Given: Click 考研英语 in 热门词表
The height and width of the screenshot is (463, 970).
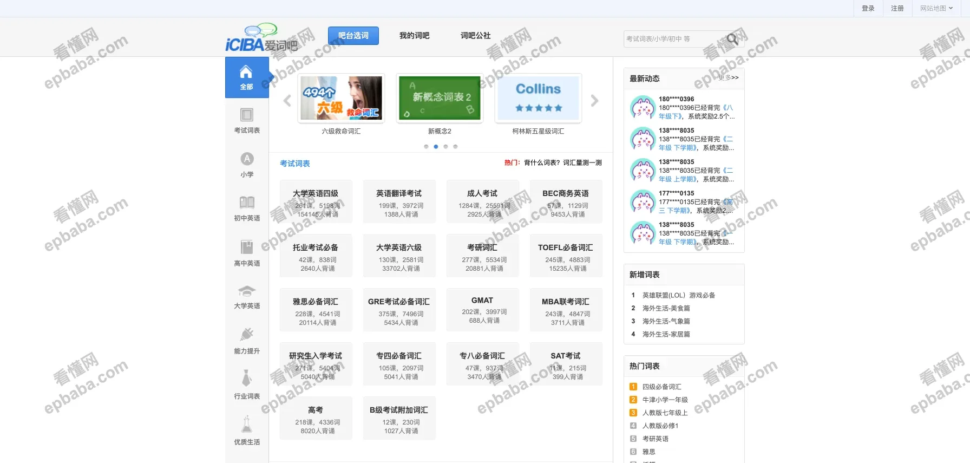Looking at the screenshot, I should [x=656, y=439].
